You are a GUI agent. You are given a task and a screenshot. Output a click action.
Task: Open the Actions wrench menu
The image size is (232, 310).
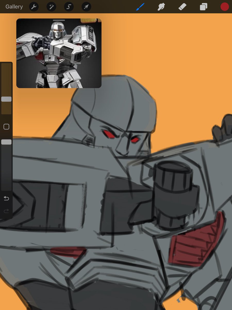click(34, 7)
